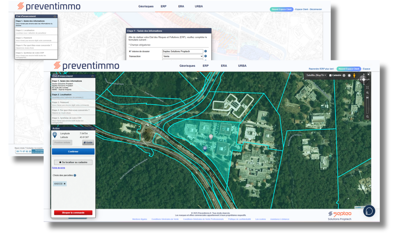
Task: Click Reprendre l'ERP plus tard link
Action: coord(321,69)
